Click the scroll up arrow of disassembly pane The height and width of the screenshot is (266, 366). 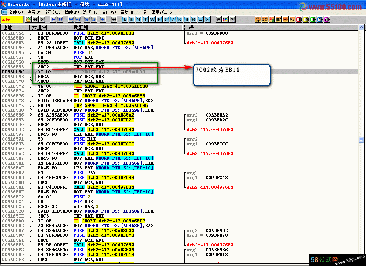[x=361, y=27]
